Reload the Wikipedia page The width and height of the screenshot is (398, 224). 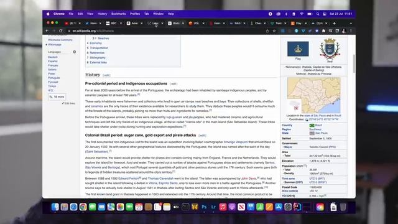coord(61,30)
